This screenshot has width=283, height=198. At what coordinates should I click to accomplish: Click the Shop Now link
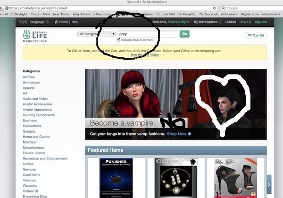[176, 134]
